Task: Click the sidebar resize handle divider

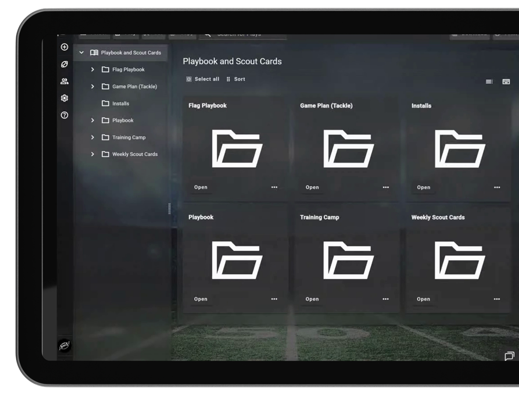Action: tap(169, 209)
